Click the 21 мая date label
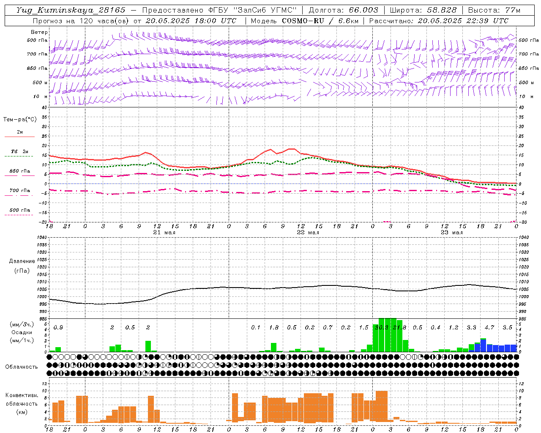The height and width of the screenshot is (433, 541). click(x=164, y=233)
